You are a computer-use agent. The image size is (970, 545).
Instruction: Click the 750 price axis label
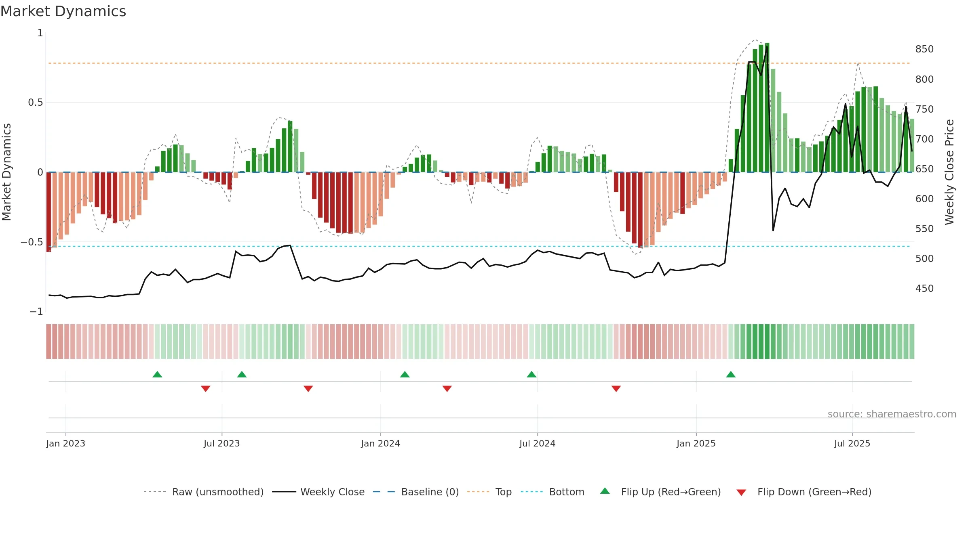click(x=924, y=109)
